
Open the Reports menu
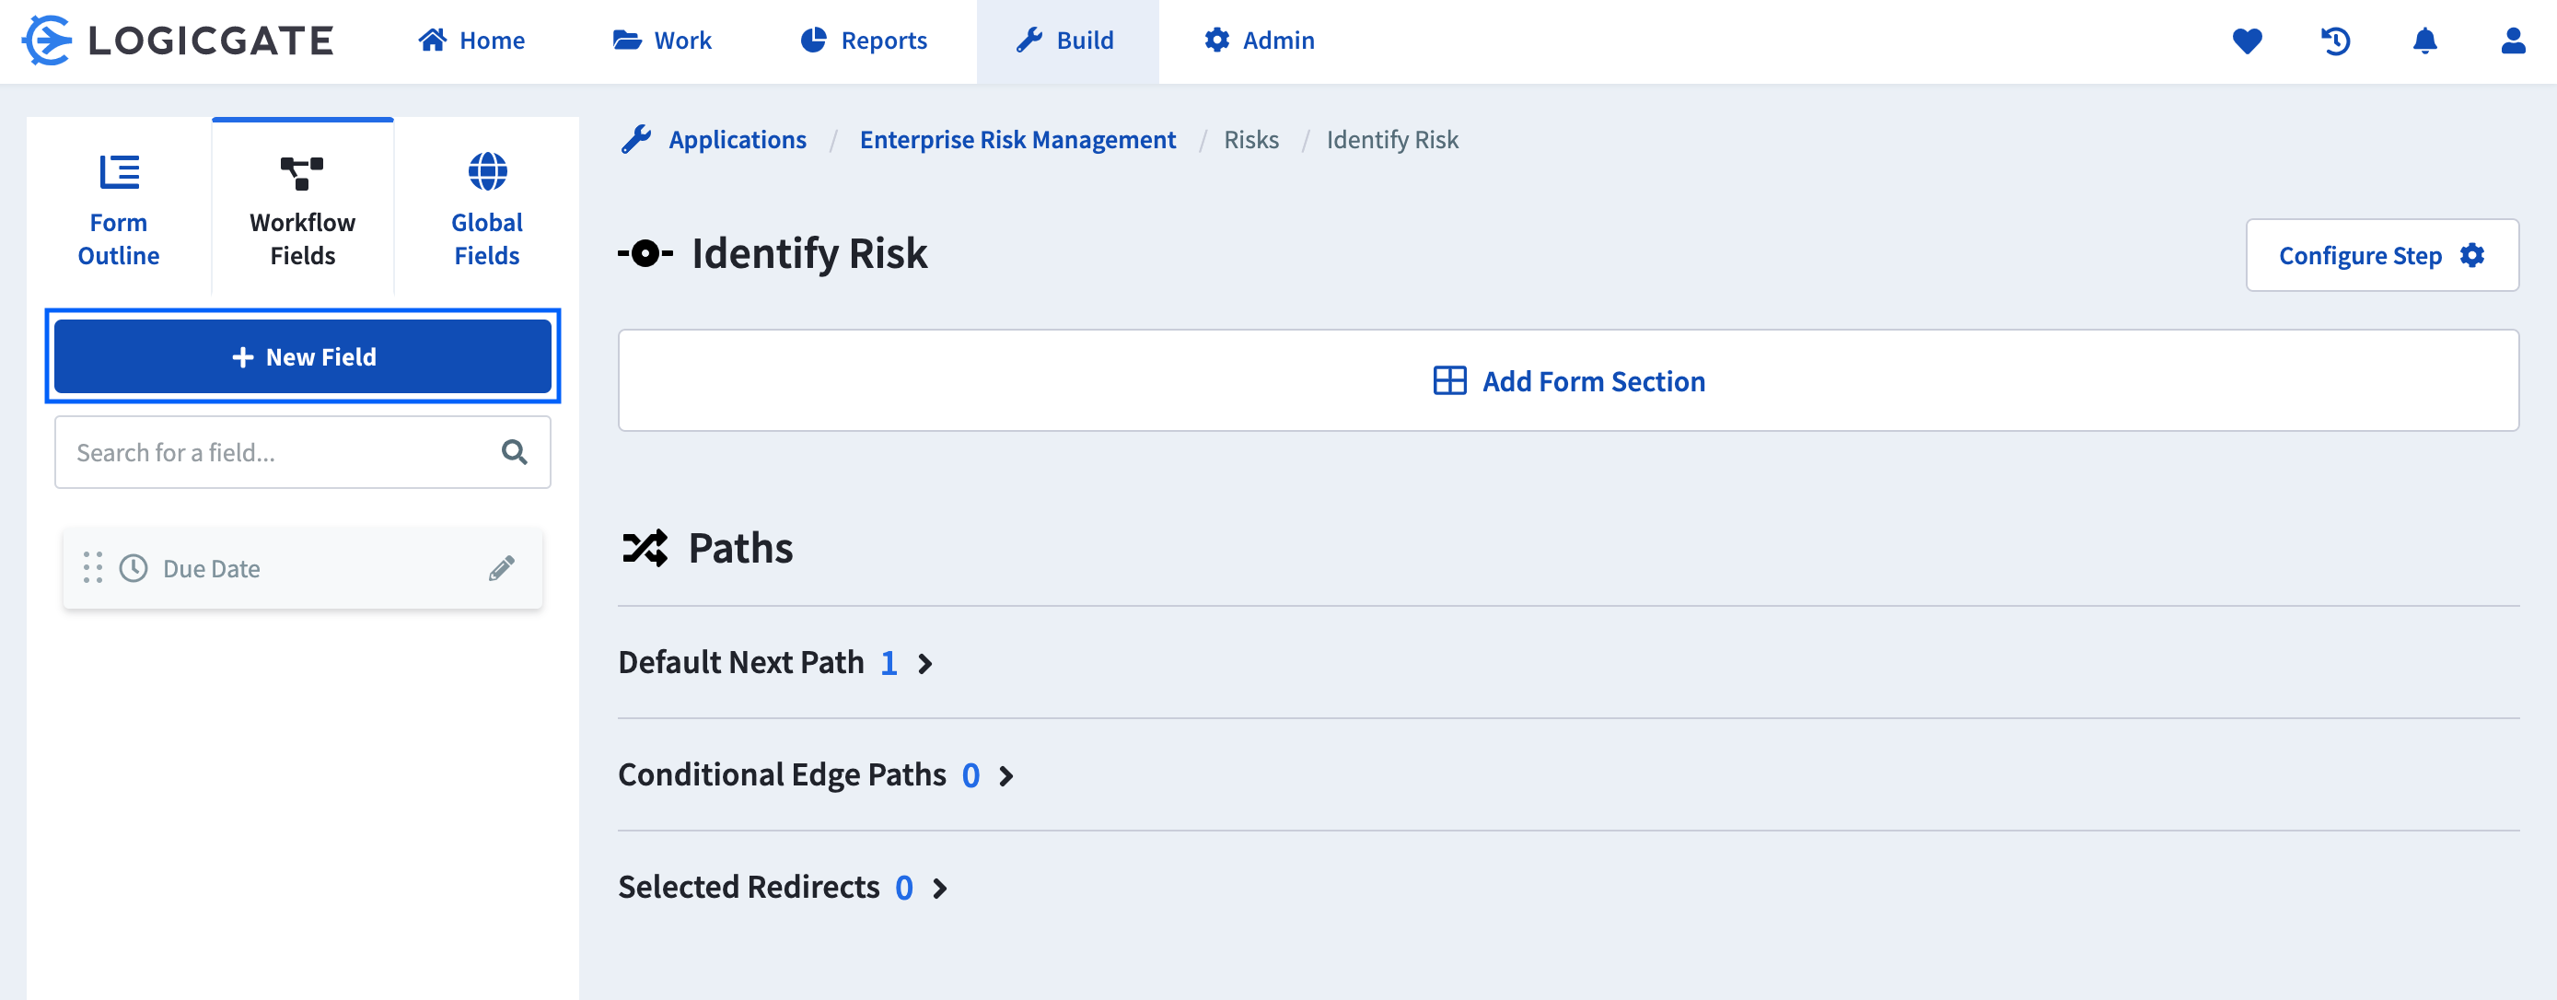point(864,41)
